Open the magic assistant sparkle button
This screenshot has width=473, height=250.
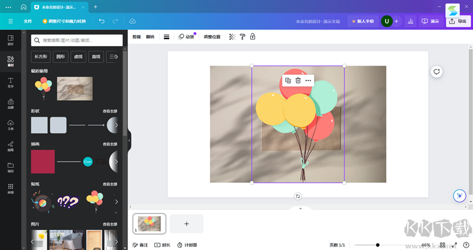459,196
